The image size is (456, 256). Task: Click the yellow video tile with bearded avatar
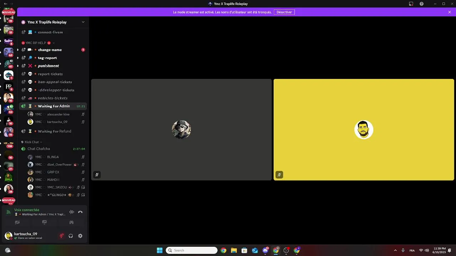point(364,130)
